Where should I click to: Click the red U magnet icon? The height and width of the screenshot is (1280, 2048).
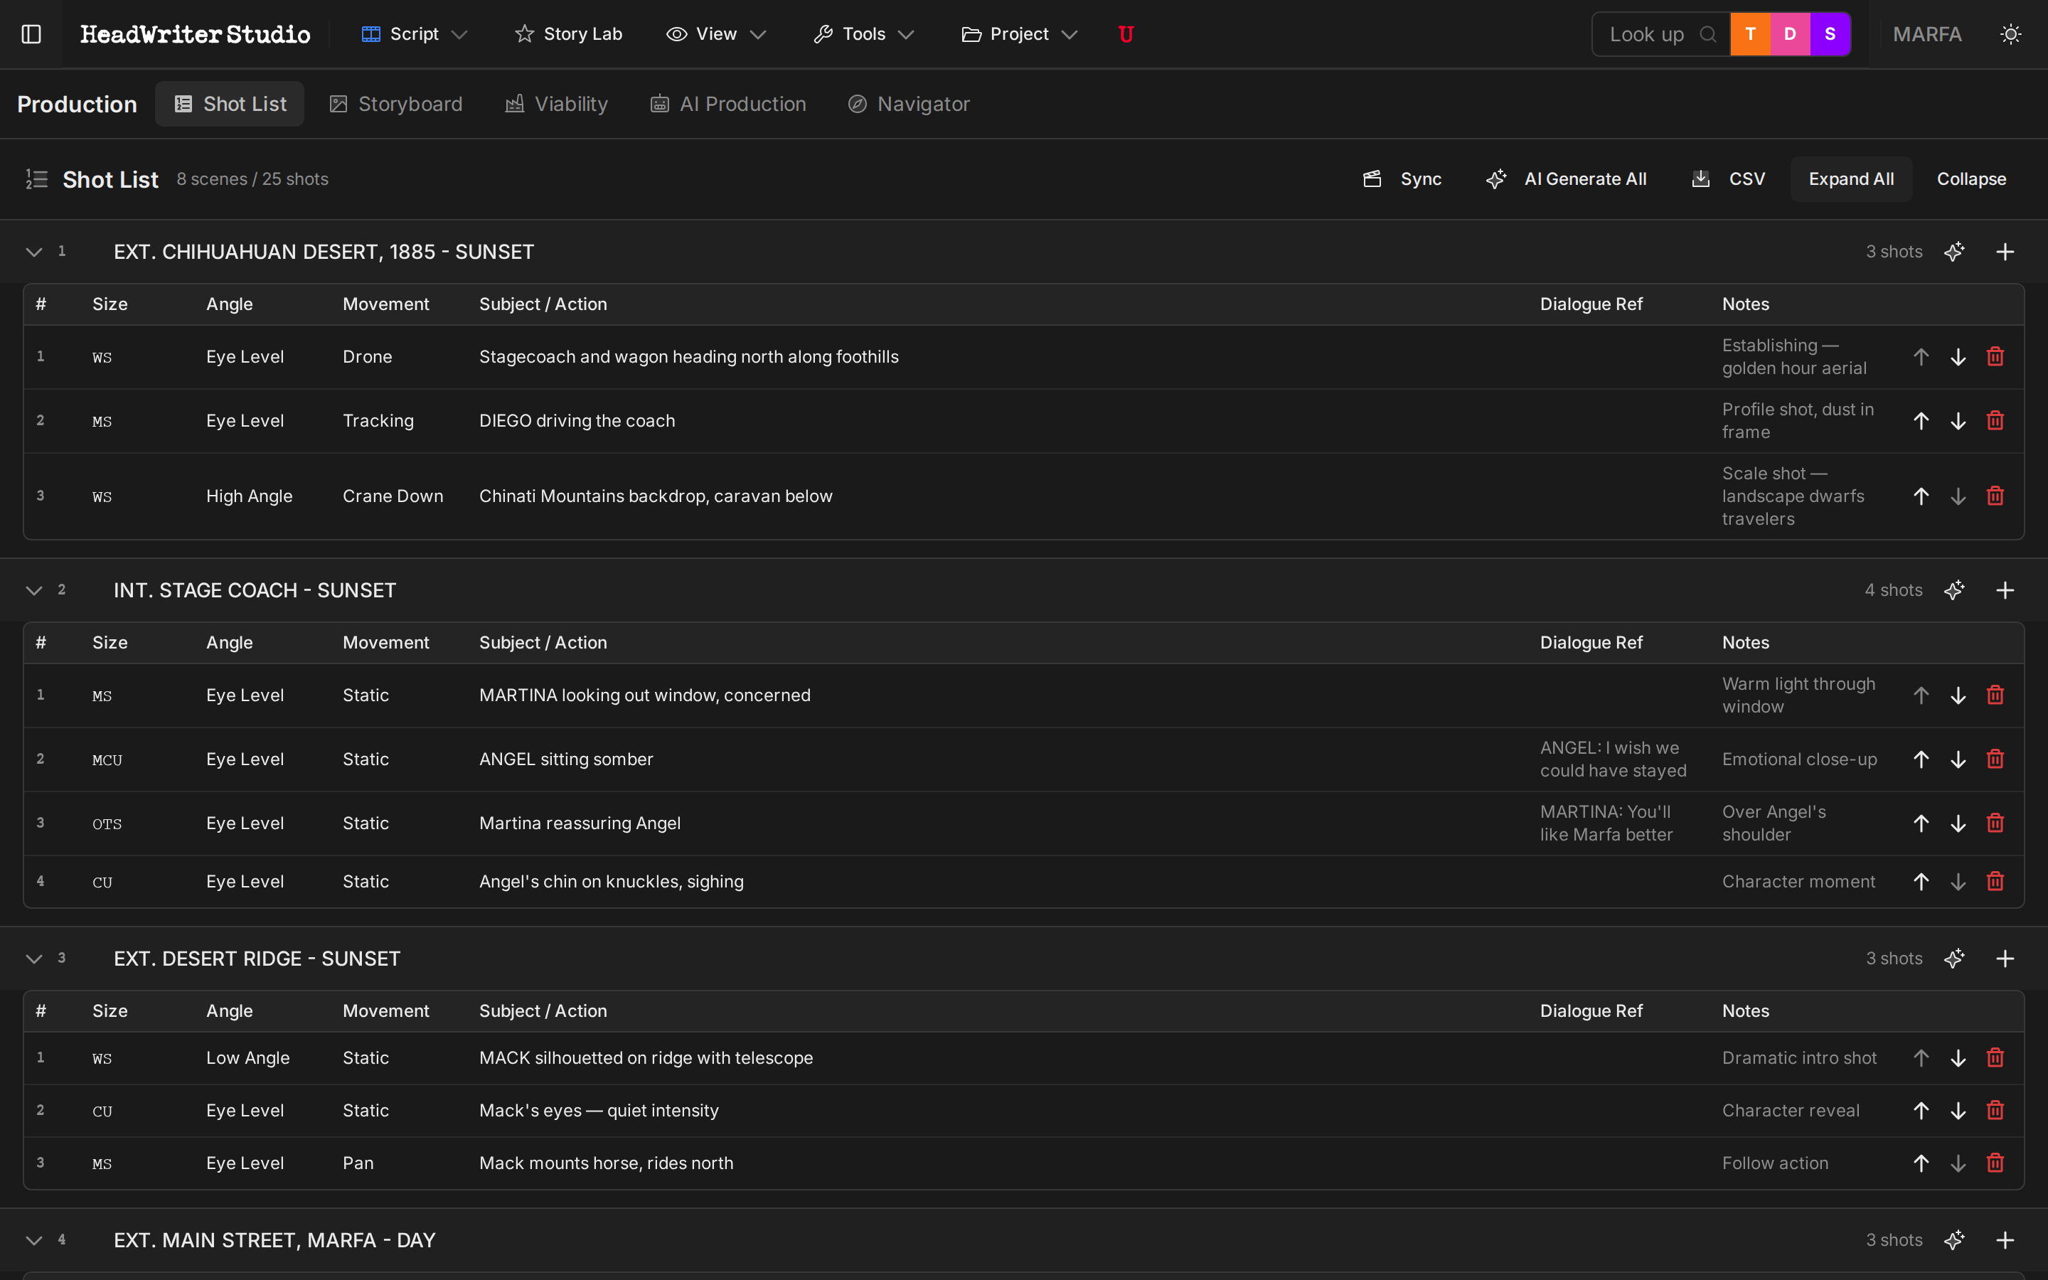tap(1126, 34)
